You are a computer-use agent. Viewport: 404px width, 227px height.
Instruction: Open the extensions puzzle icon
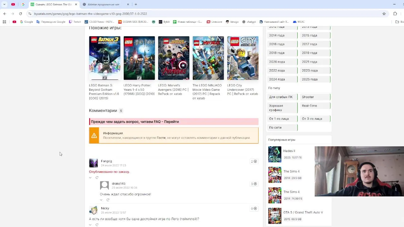pos(395,14)
